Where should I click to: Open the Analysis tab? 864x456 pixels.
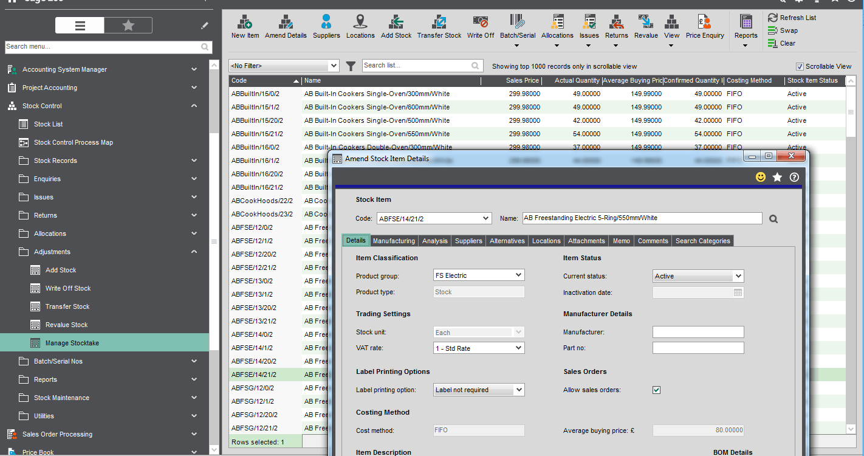click(x=435, y=241)
